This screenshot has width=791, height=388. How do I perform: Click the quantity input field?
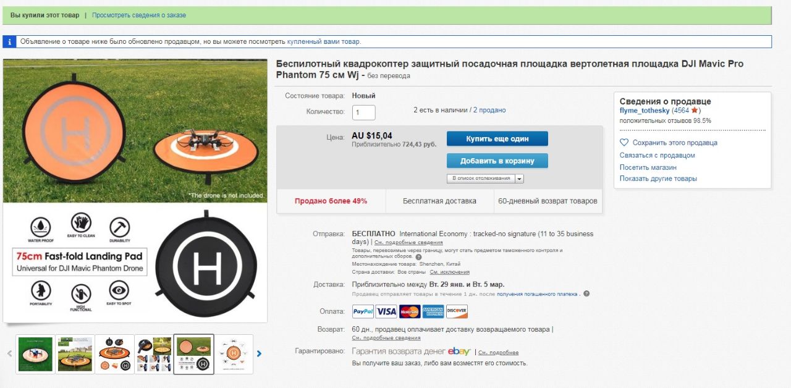(364, 112)
